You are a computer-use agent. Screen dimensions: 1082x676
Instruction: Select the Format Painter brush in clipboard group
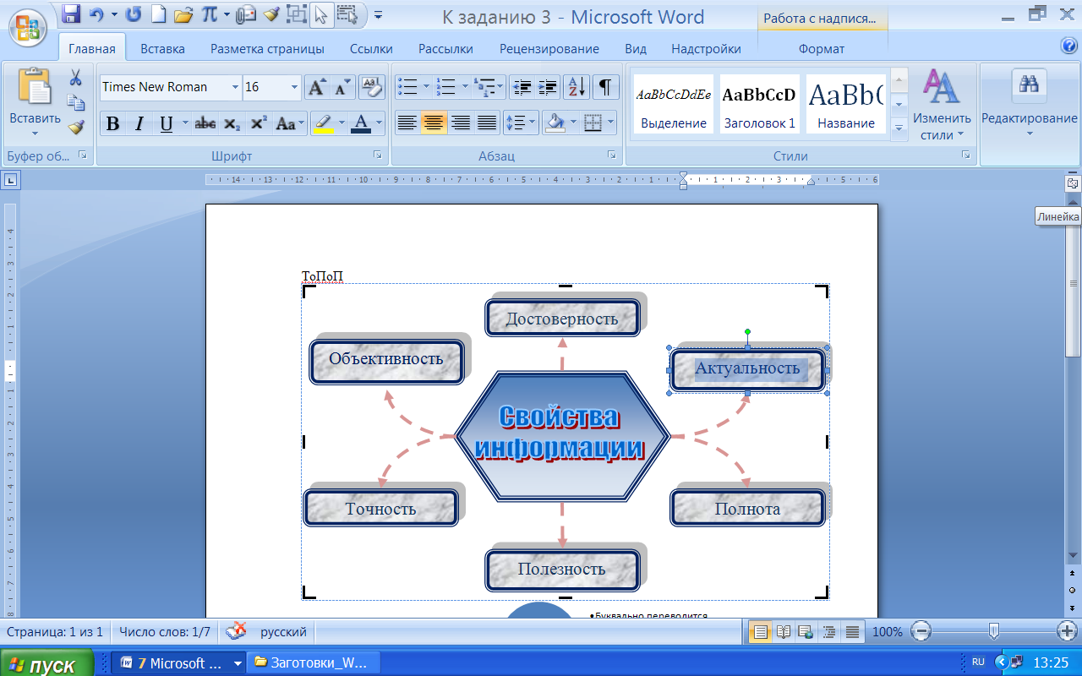(76, 128)
